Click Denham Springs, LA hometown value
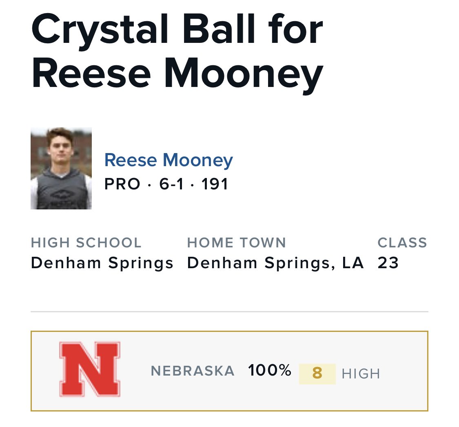 275,263
